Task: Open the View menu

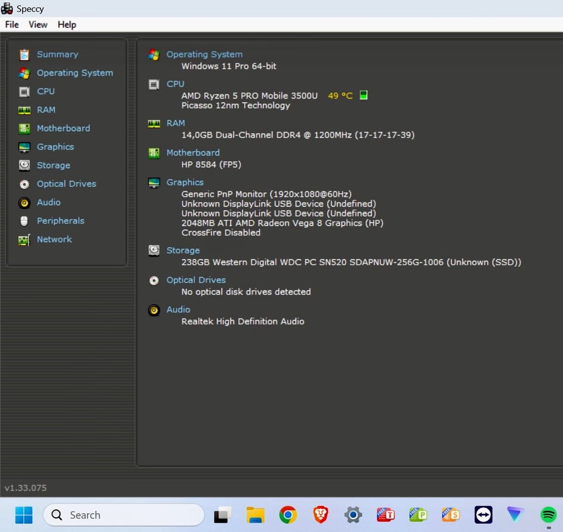Action: coord(38,25)
